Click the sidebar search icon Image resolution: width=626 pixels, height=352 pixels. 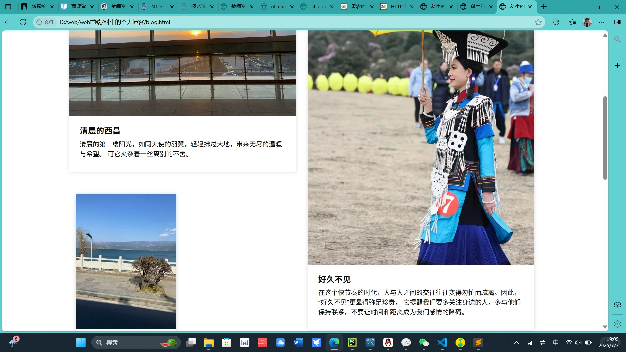tap(617, 39)
